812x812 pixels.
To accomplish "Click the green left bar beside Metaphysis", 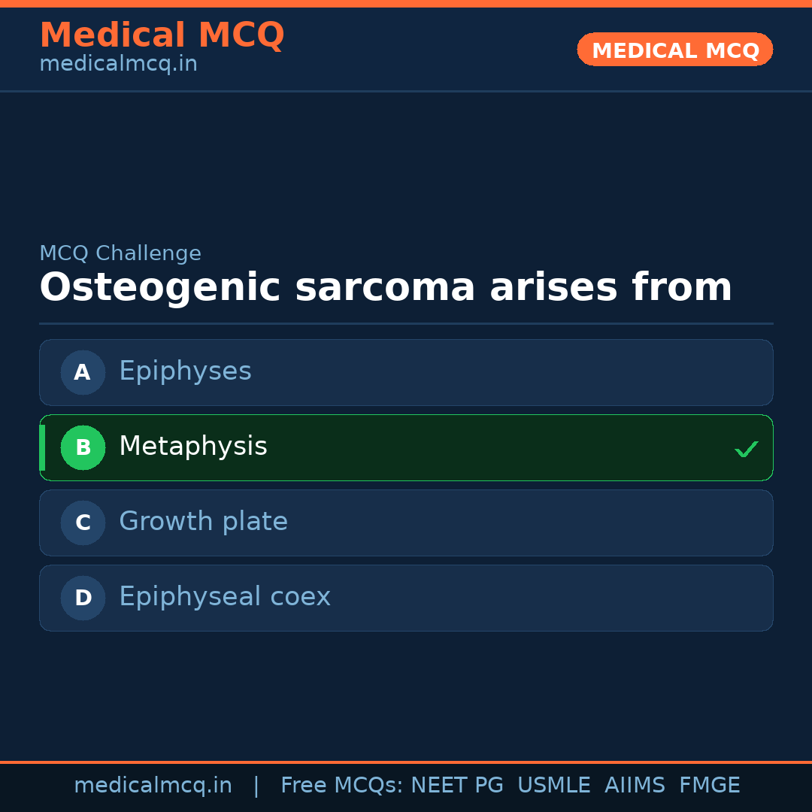I will pos(41,447).
